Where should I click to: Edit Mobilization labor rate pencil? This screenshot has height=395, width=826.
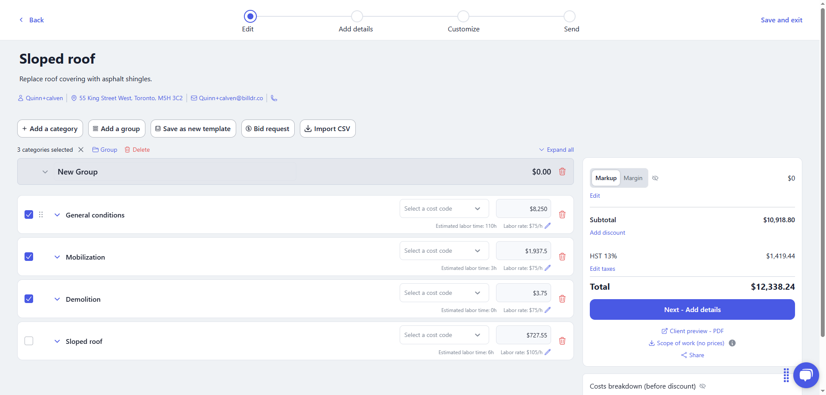point(548,268)
